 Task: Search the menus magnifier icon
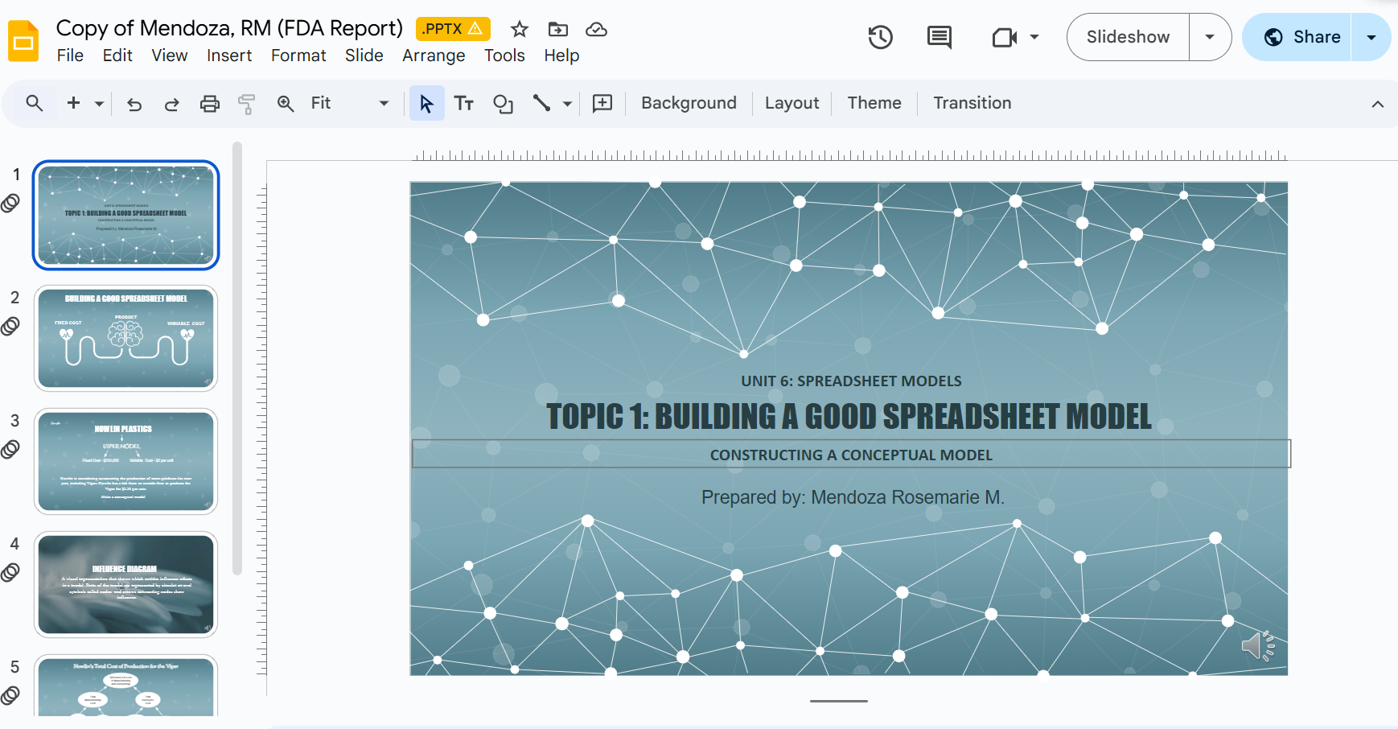tap(35, 103)
